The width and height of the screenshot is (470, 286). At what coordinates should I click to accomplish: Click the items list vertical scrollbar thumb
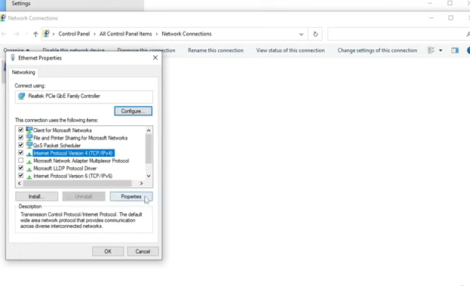tap(149, 149)
